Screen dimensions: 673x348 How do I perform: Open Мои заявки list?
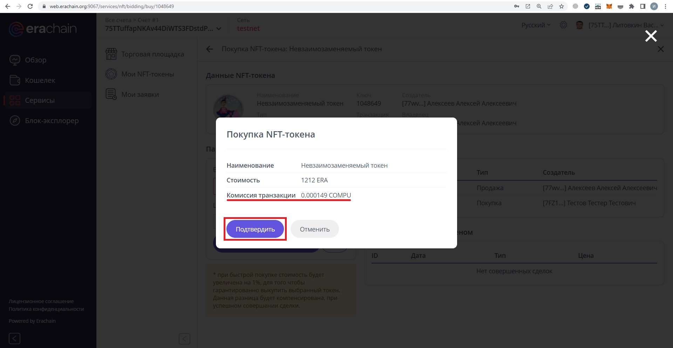141,94
